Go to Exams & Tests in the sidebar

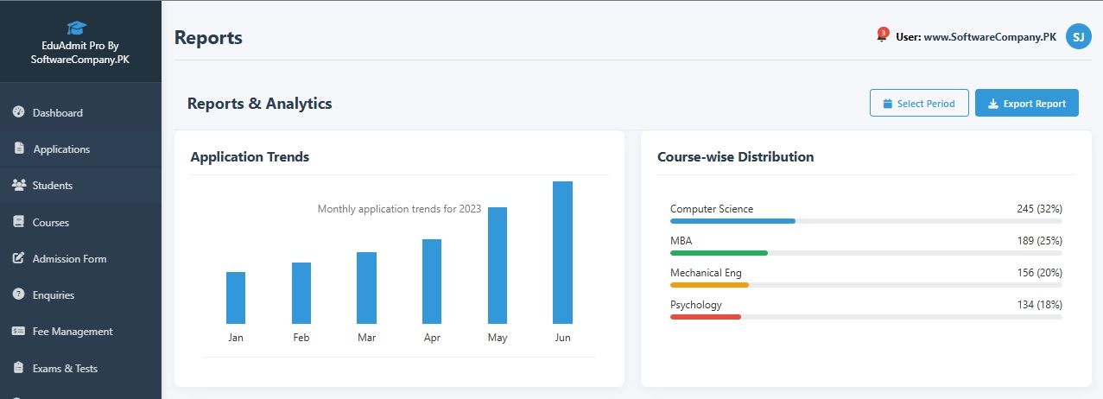[80, 368]
